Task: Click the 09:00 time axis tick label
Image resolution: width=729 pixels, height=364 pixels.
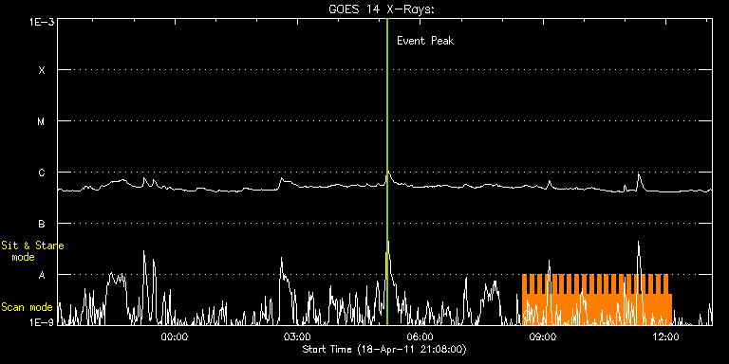Action: [543, 337]
